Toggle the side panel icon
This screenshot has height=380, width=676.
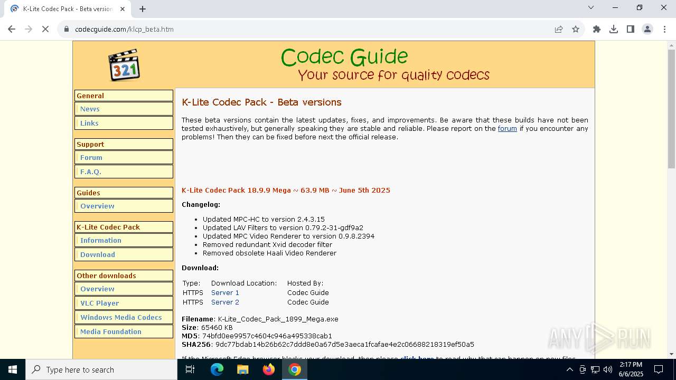(x=631, y=29)
